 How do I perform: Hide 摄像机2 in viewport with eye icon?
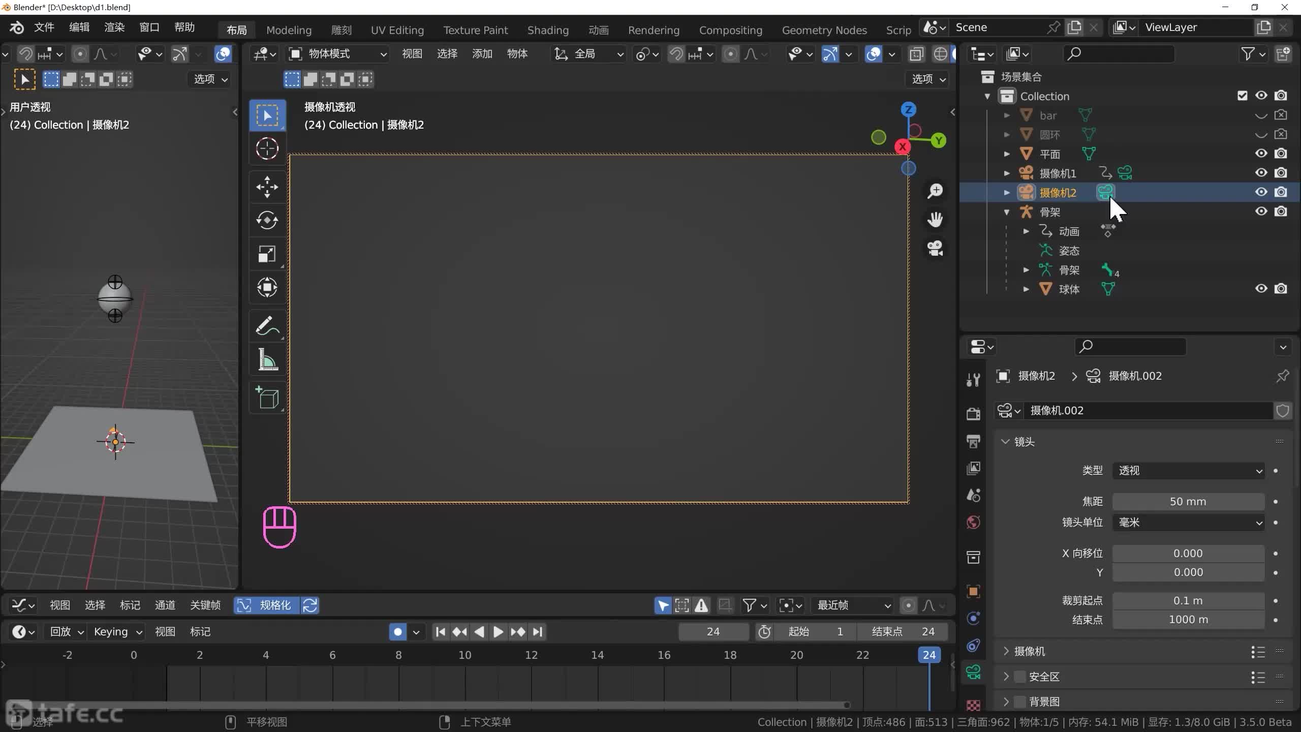point(1261,192)
